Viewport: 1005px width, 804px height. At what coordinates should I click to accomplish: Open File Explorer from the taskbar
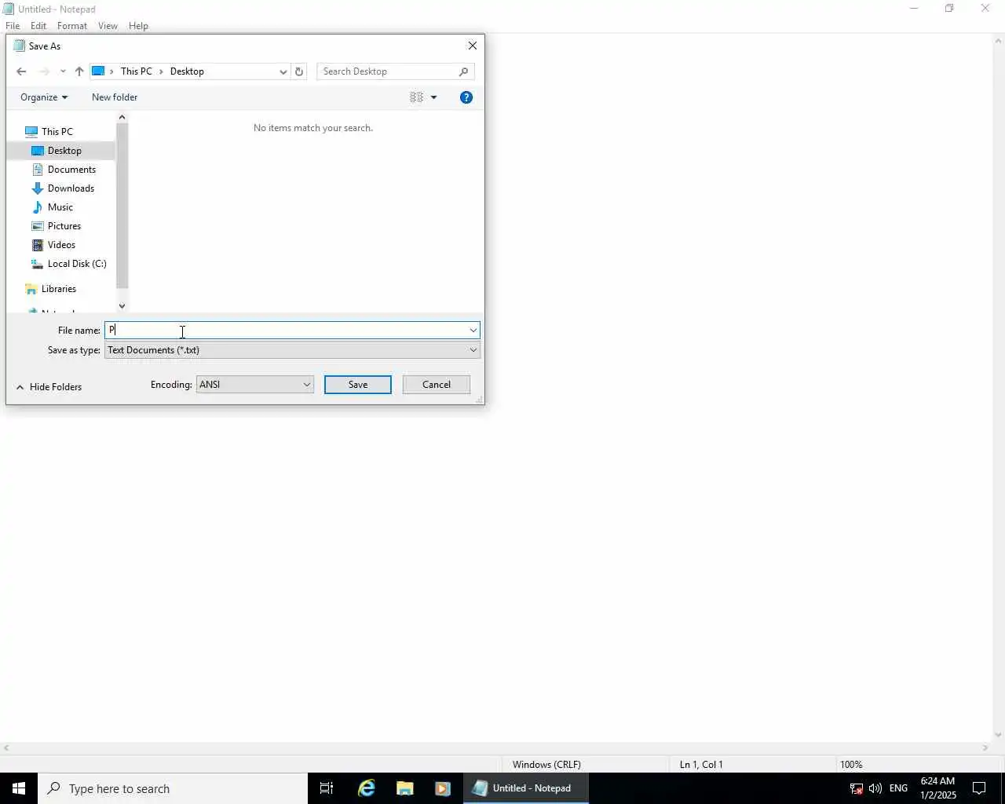pos(404,788)
